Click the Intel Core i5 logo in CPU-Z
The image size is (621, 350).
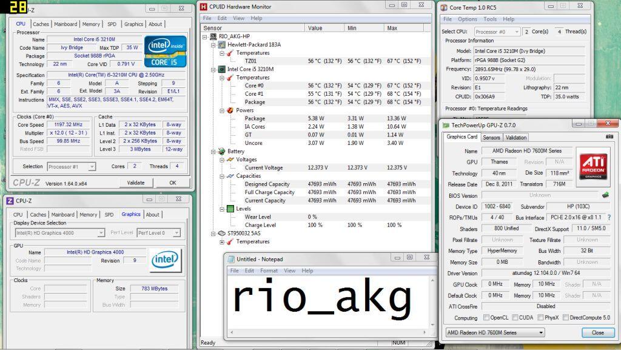pyautogui.click(x=165, y=52)
